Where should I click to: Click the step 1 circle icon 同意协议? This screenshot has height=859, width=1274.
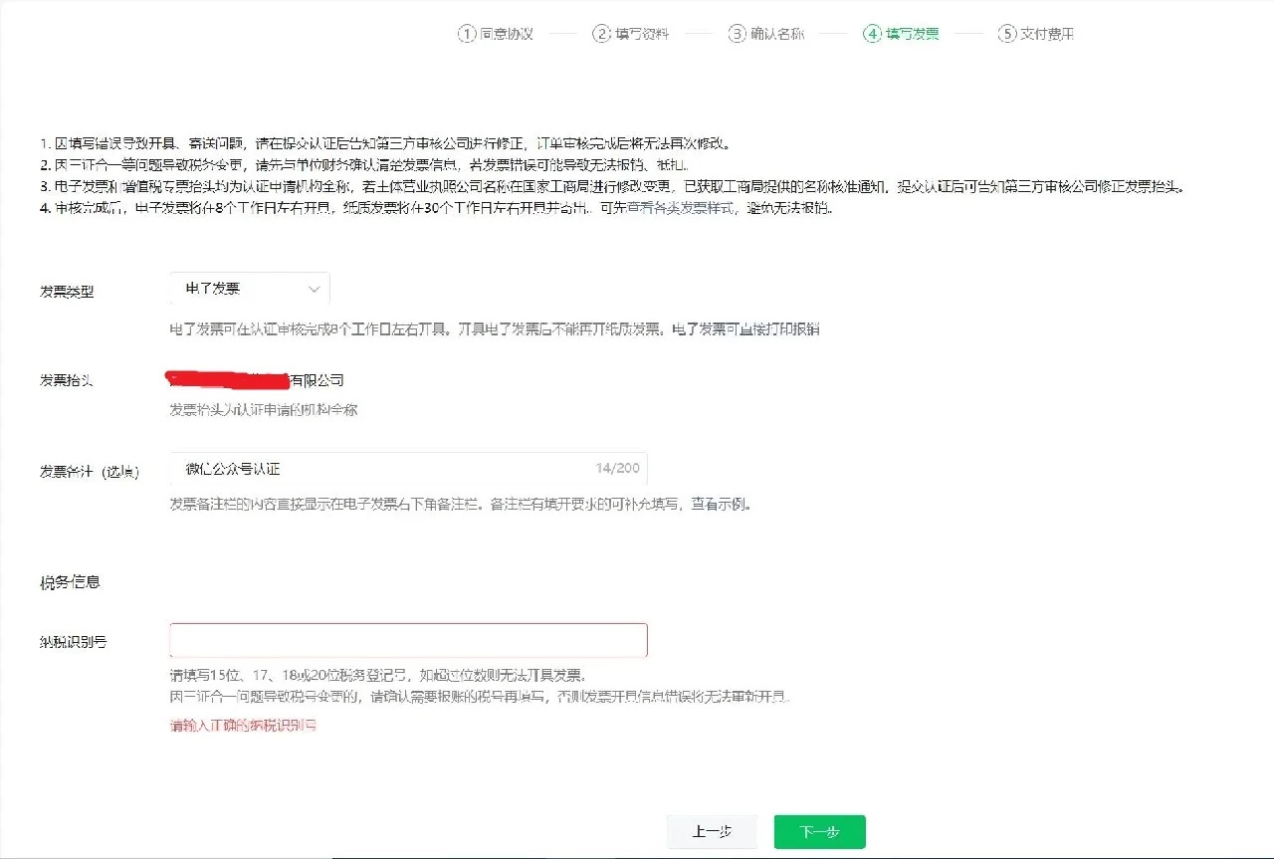[467, 33]
